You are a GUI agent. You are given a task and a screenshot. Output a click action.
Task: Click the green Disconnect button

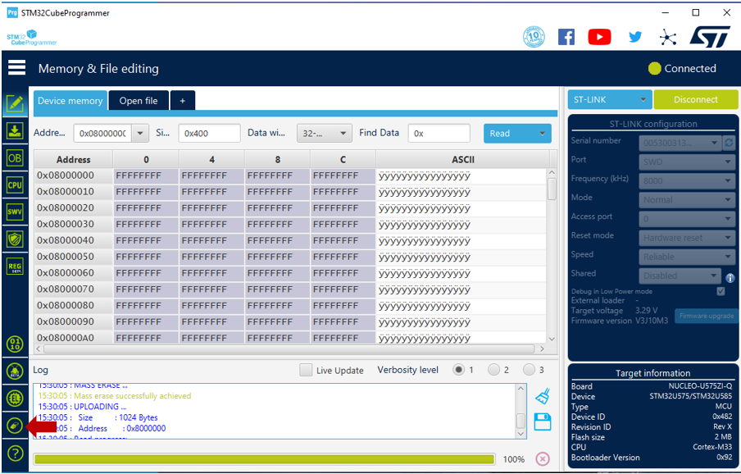(x=696, y=99)
